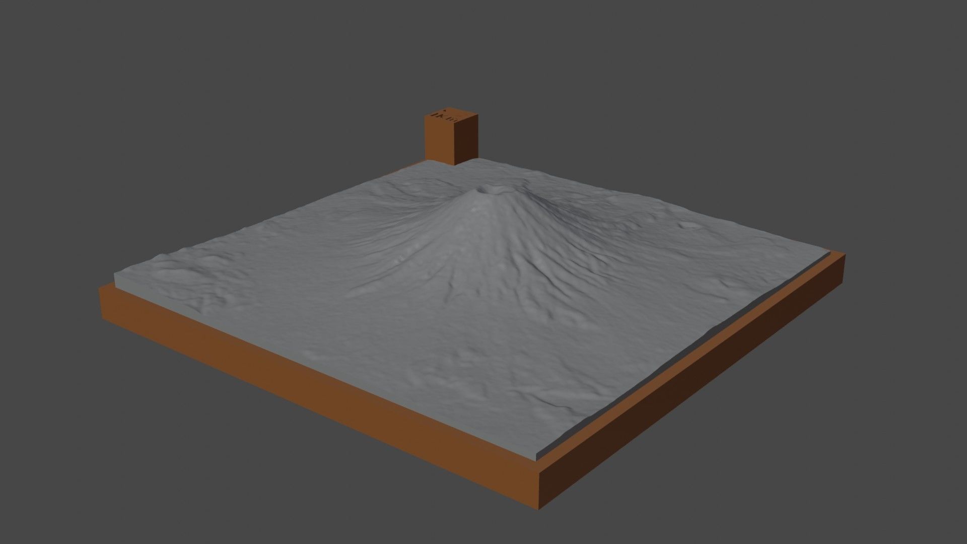
Task: Select the small crater near the terrain's far edge
Action: coord(689,225)
